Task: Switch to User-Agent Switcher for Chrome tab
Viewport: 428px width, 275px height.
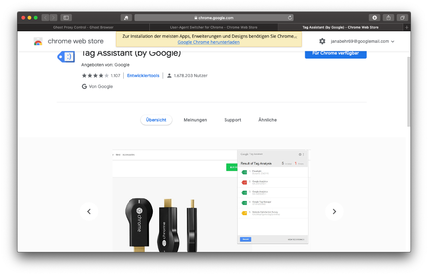Action: coord(214,27)
